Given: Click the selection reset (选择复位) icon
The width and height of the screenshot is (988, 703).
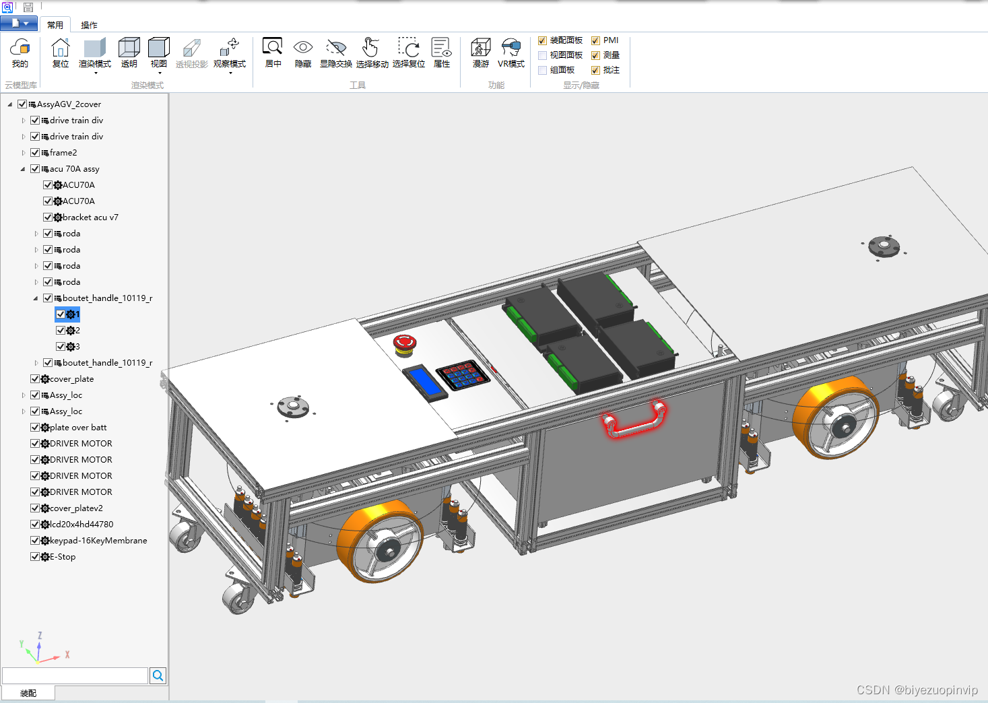Looking at the screenshot, I should click(409, 46).
